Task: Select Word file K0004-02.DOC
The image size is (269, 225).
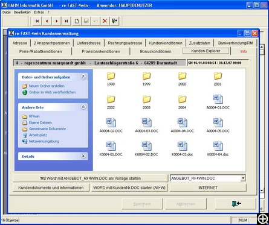Action: pyautogui.click(x=146, y=149)
